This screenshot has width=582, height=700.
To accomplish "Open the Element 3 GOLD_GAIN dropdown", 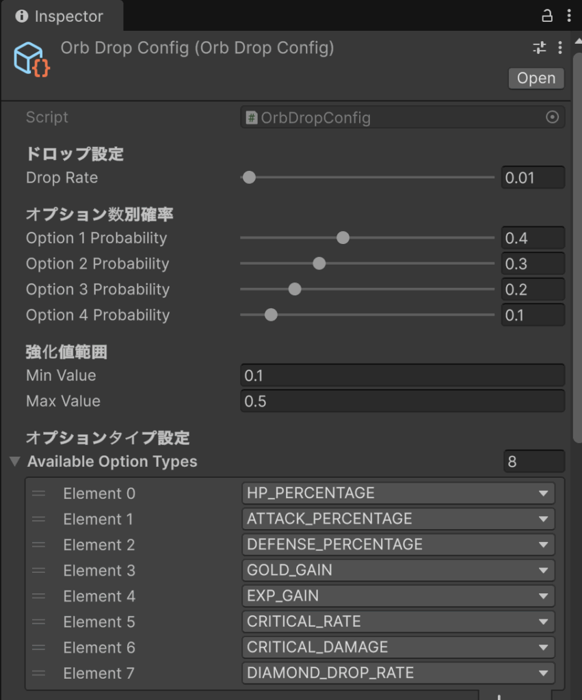I will coord(398,571).
